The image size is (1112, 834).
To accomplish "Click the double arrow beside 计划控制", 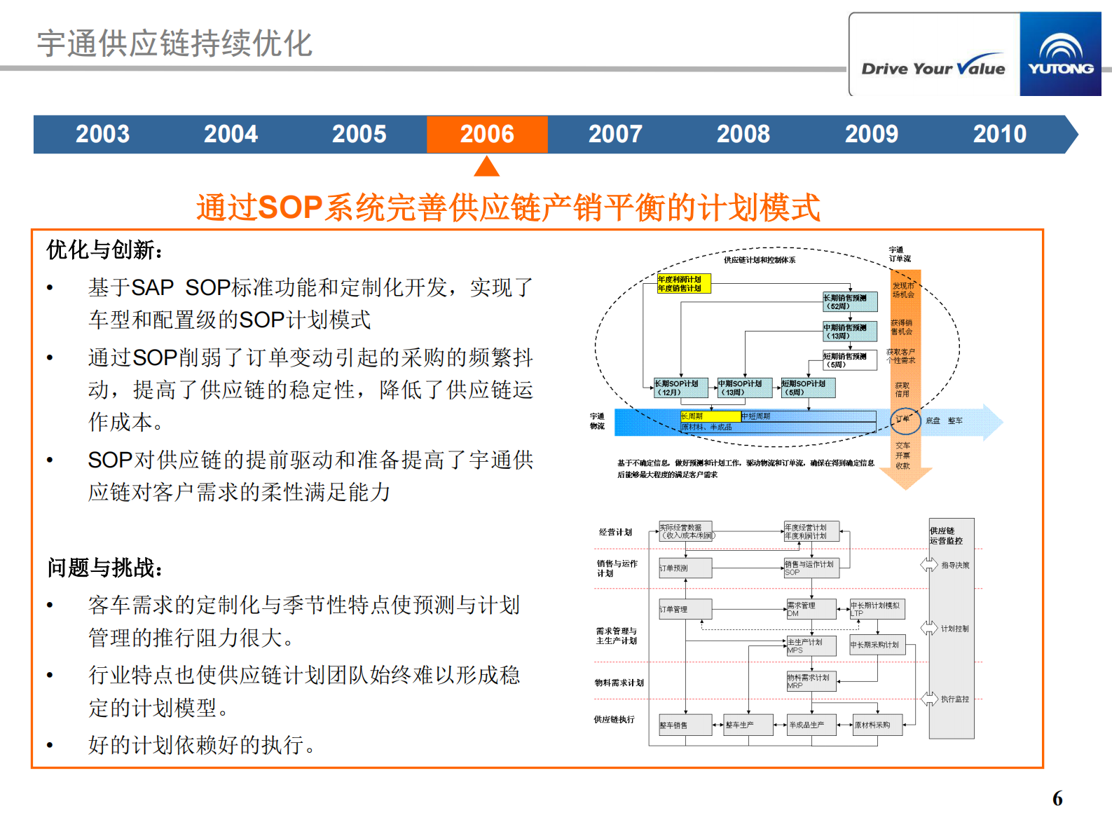I will [929, 628].
